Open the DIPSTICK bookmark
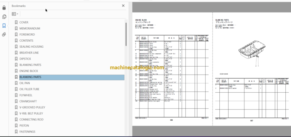The height and width of the screenshot is (137, 291). pos(25,59)
